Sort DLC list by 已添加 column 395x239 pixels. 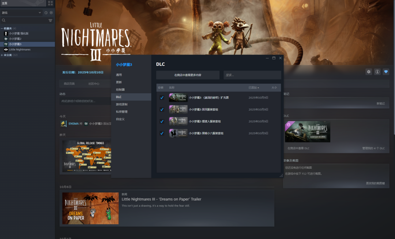click(x=254, y=88)
